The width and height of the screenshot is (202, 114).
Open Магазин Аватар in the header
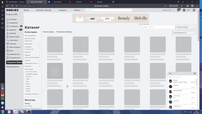(44, 10)
